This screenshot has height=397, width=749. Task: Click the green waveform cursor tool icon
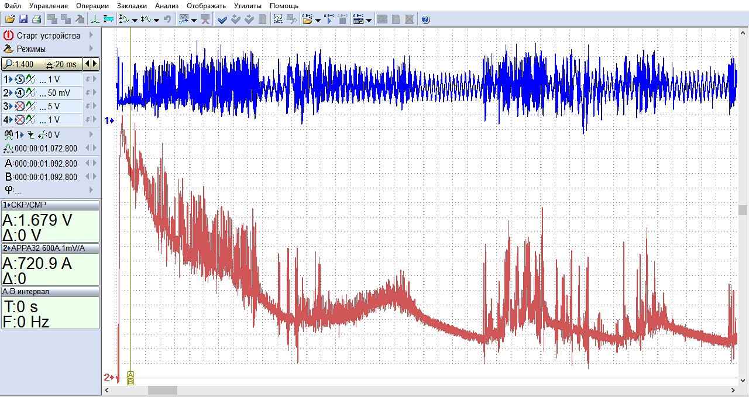pyautogui.click(x=124, y=19)
